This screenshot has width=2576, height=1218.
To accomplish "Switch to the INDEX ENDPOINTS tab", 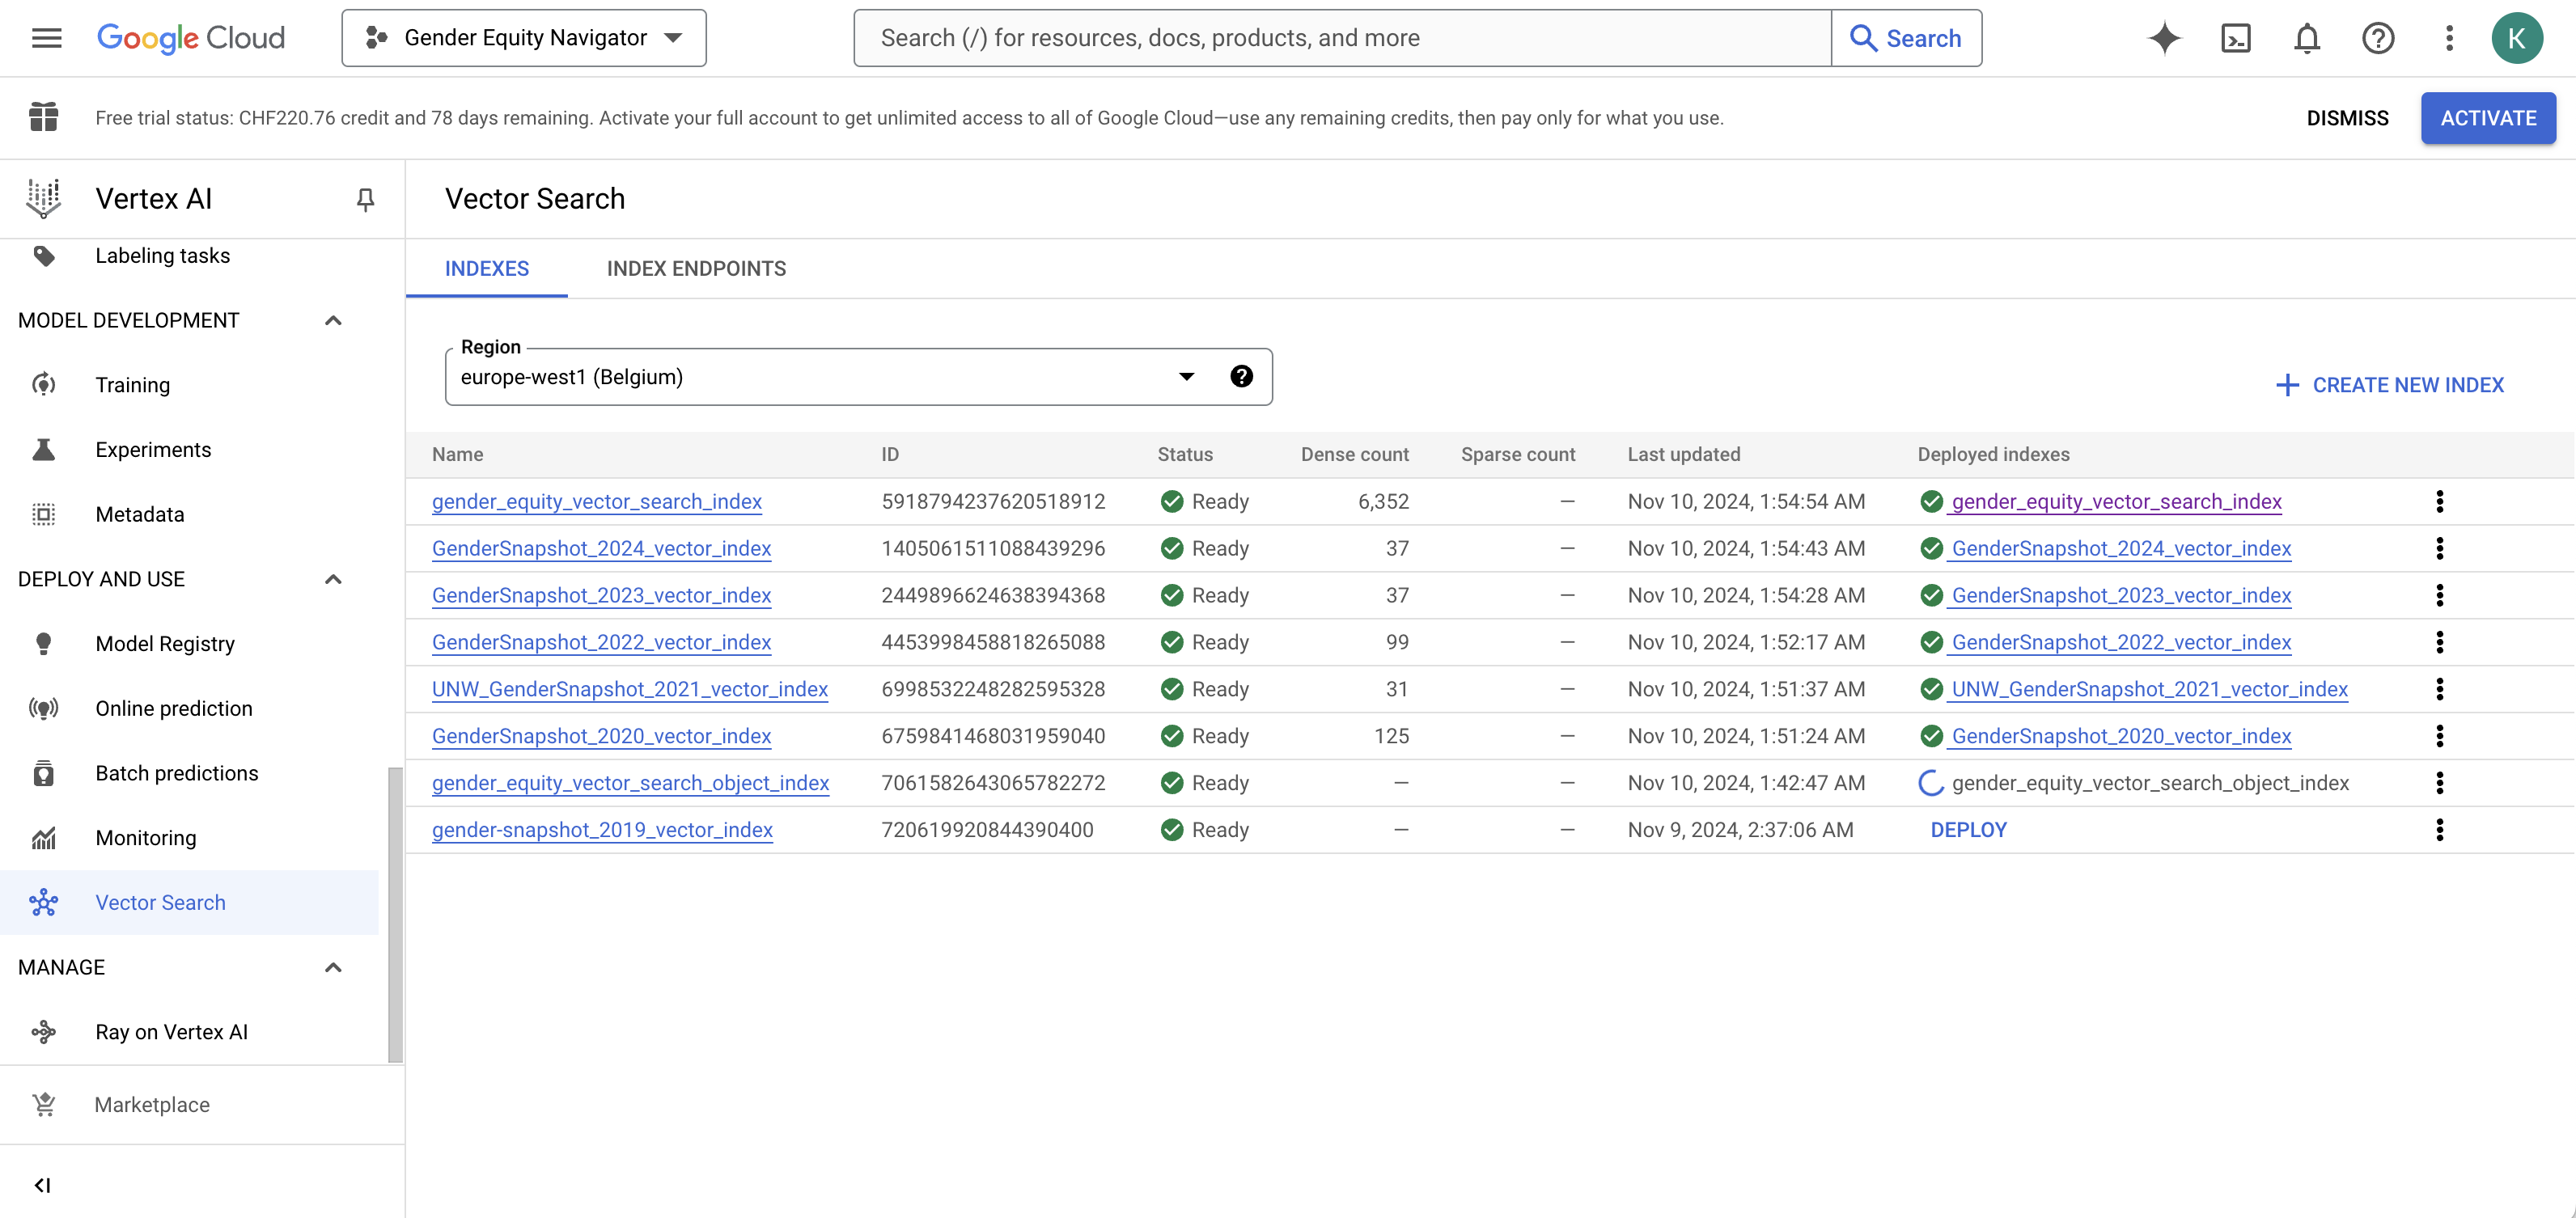I will pos(696,268).
